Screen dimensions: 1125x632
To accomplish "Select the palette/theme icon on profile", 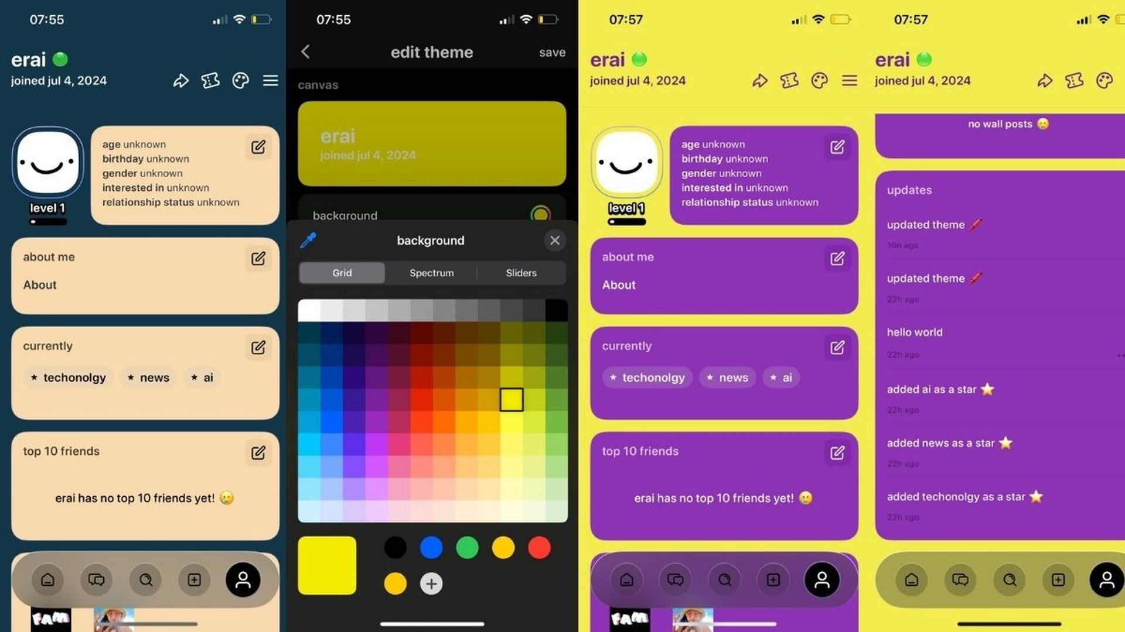I will point(241,80).
